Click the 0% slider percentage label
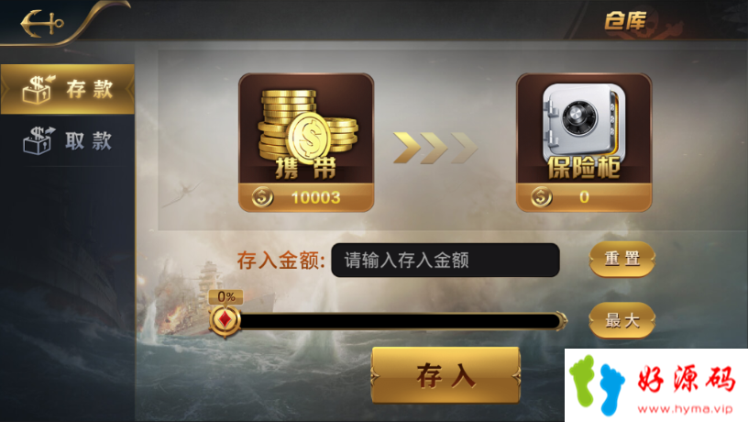The height and width of the screenshot is (422, 748). coord(226,297)
